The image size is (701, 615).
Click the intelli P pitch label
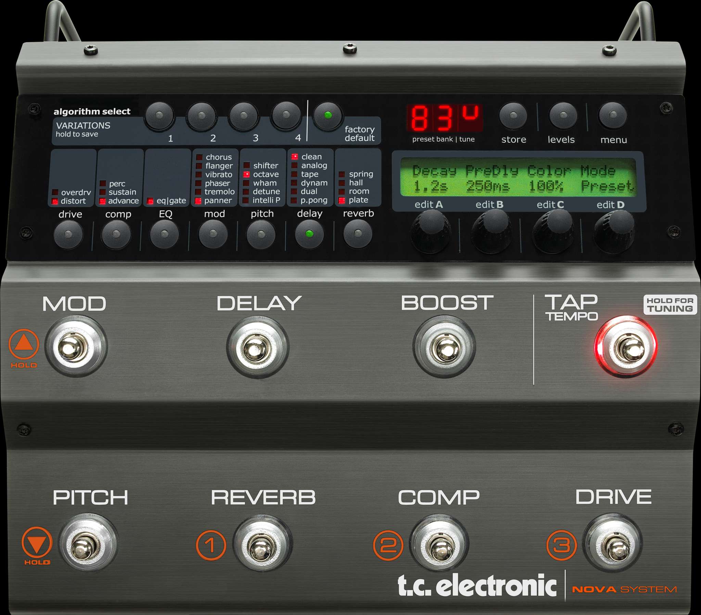(266, 200)
